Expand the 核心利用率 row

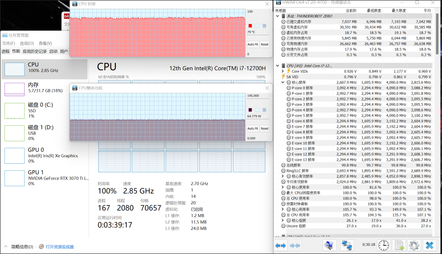(283, 209)
